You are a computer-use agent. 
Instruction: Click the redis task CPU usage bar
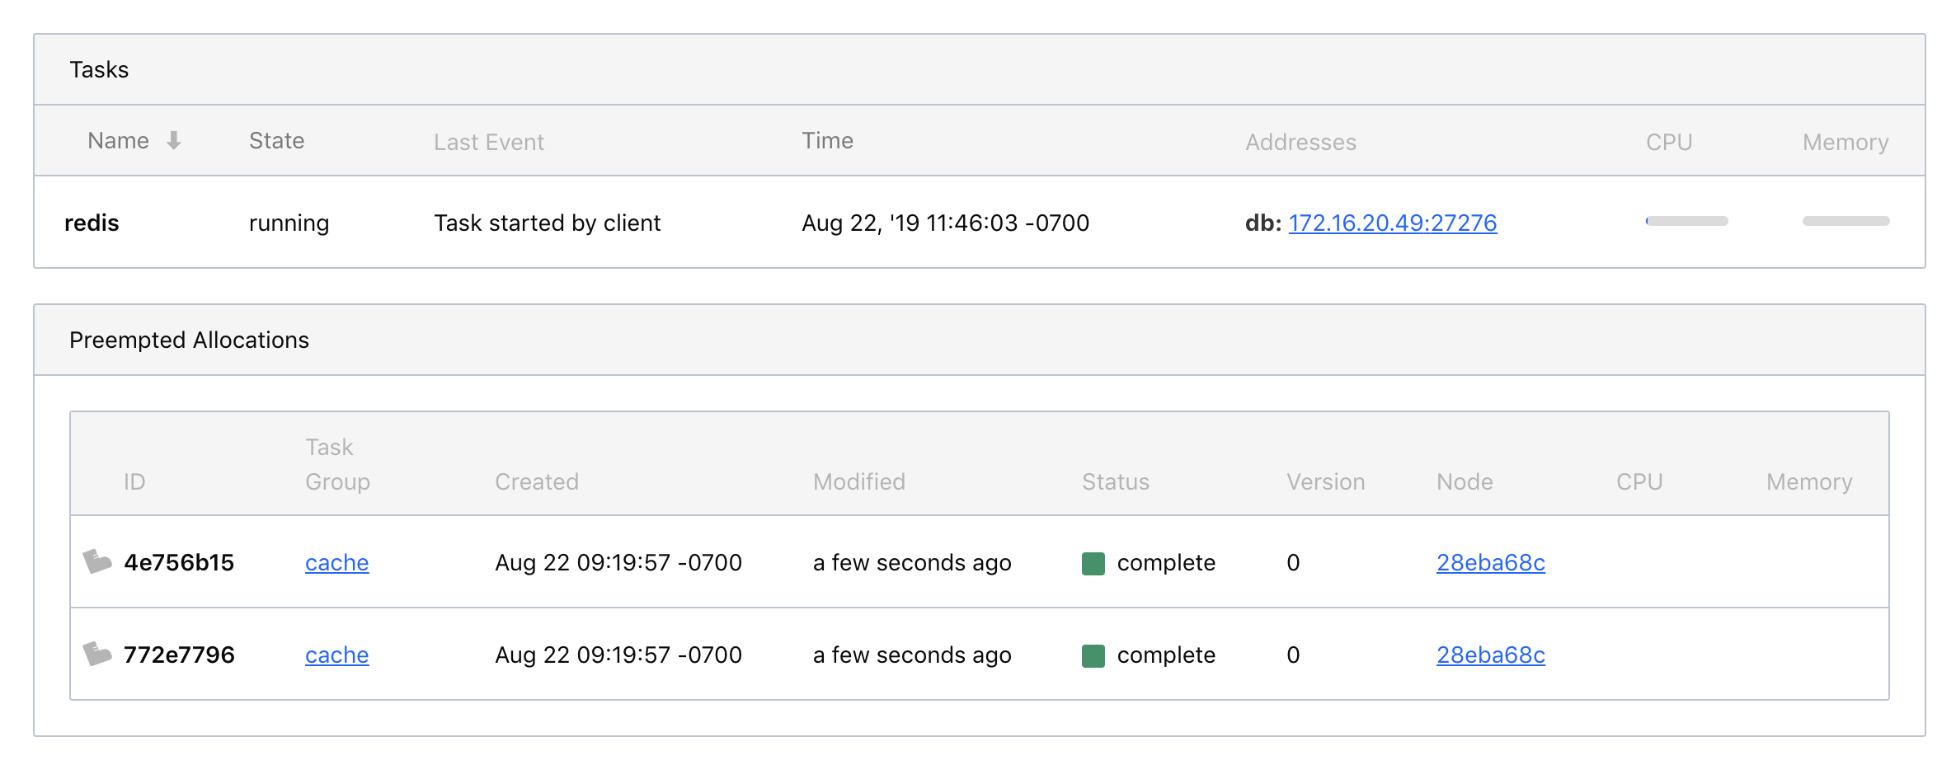click(1686, 221)
